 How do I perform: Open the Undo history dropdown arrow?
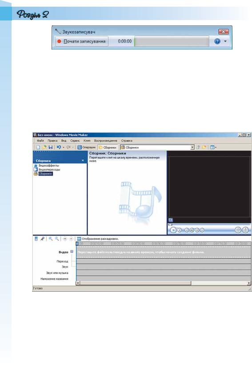(63, 147)
